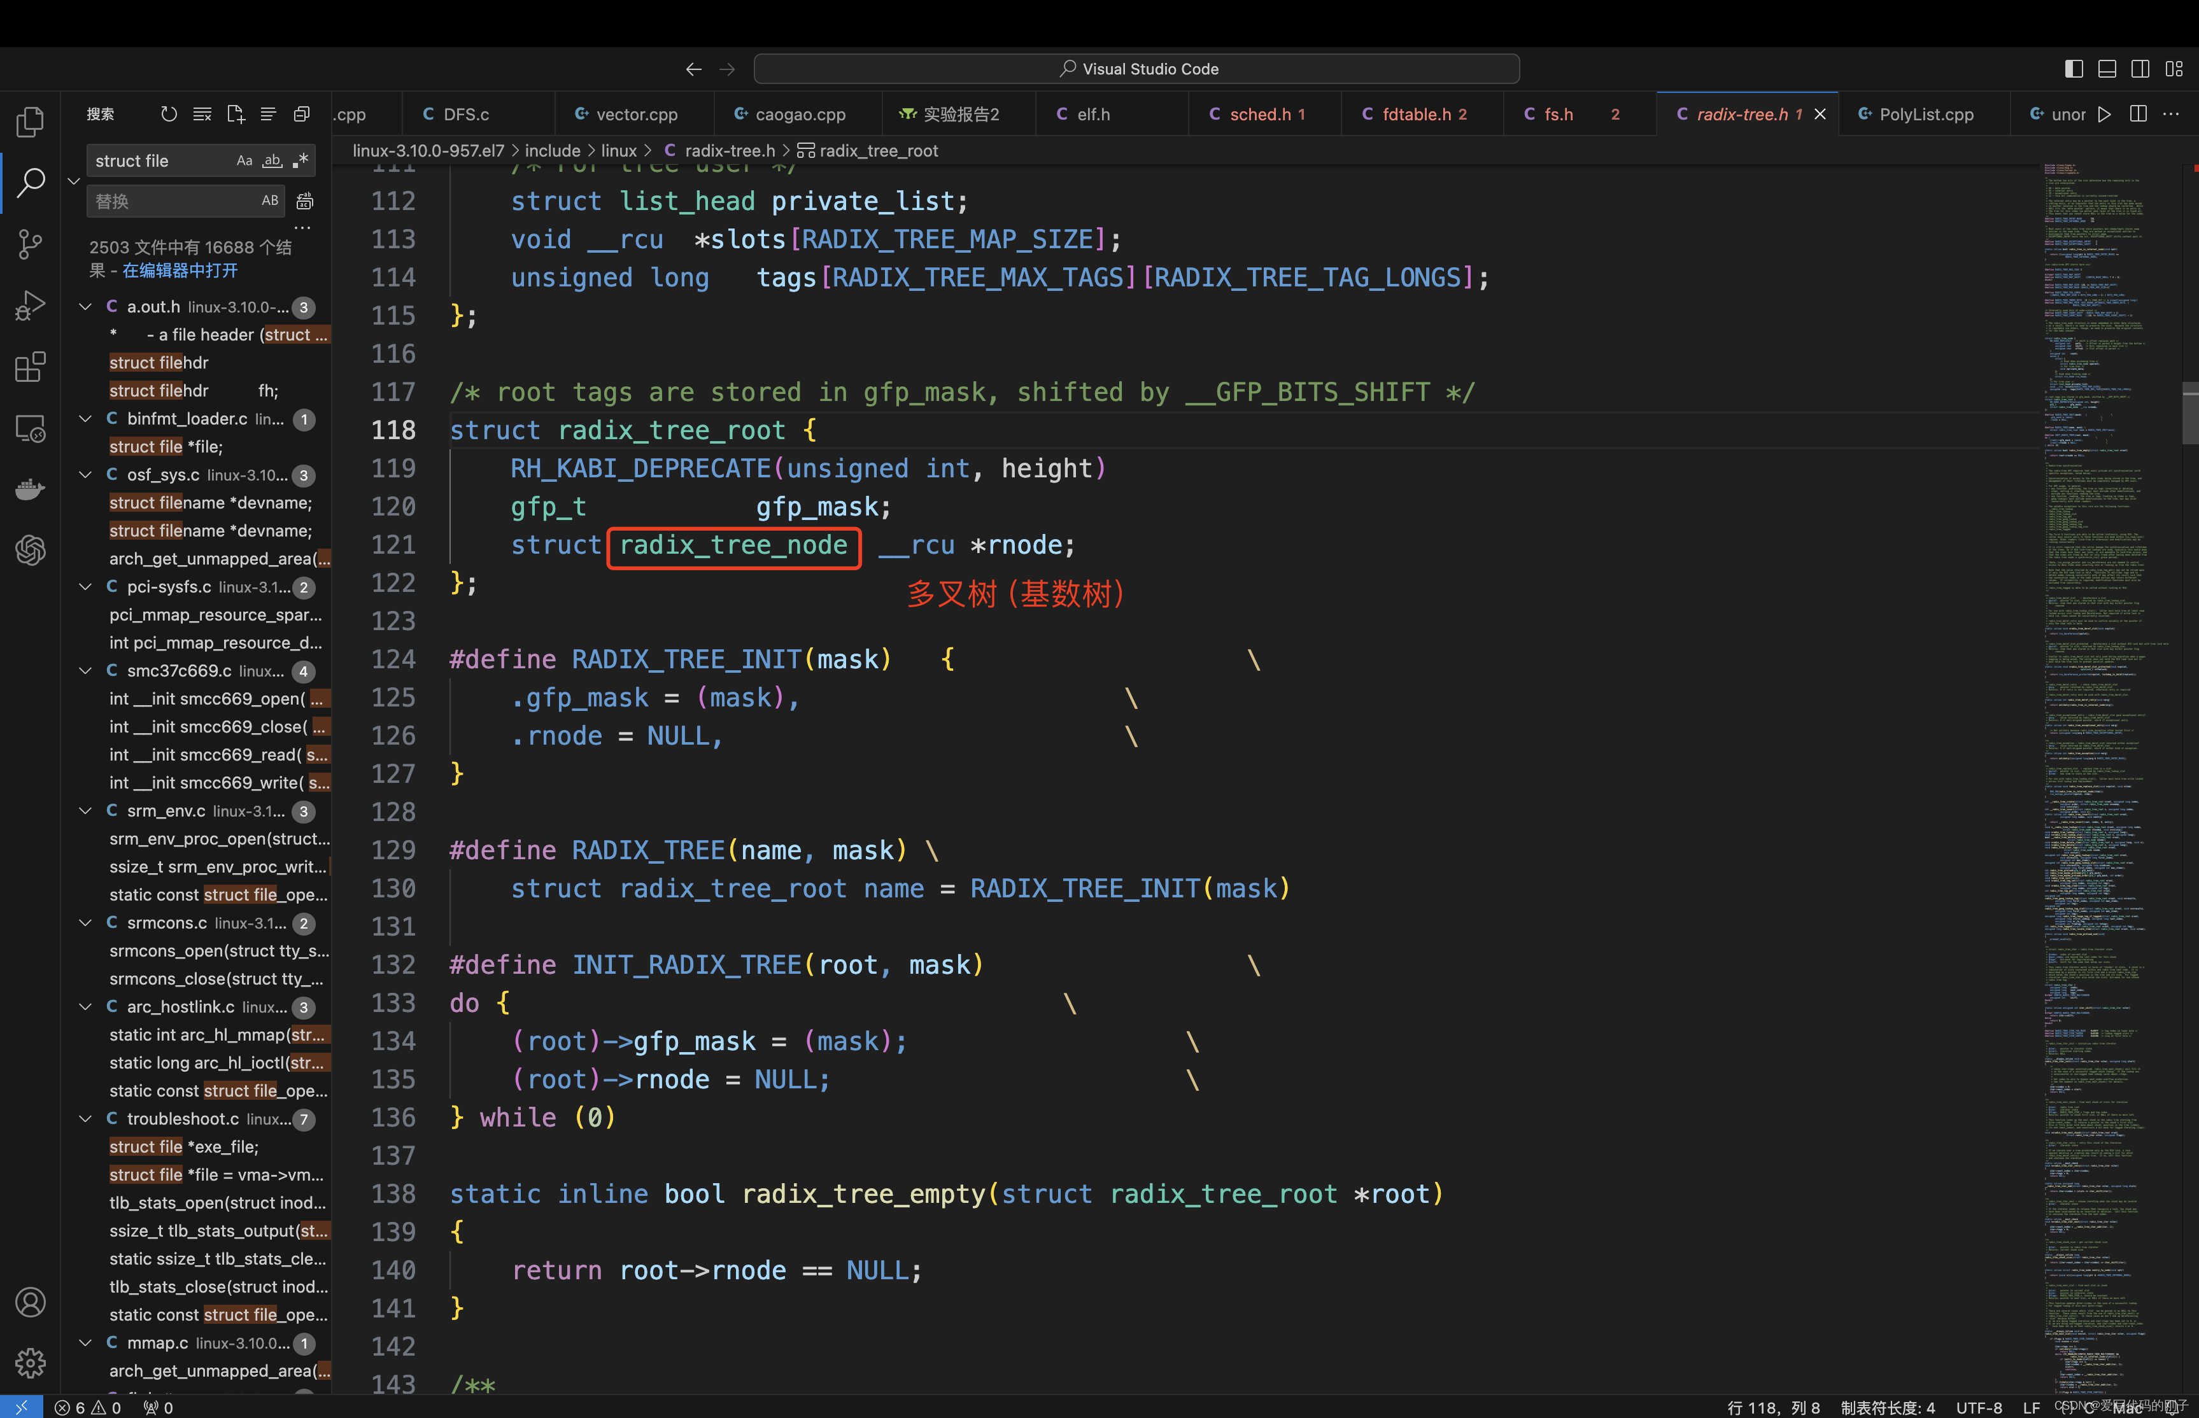The image size is (2199, 1418).
Task: Open a new search editor
Action: coord(235,114)
